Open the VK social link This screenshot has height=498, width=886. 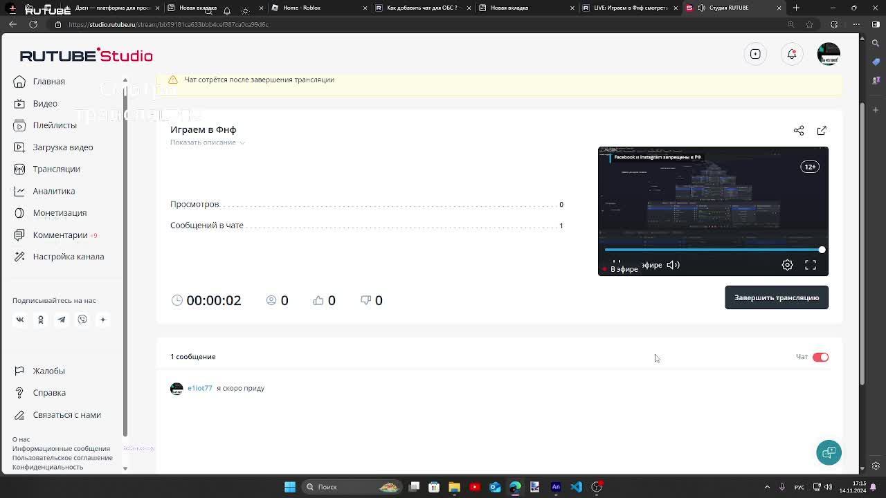[20, 320]
